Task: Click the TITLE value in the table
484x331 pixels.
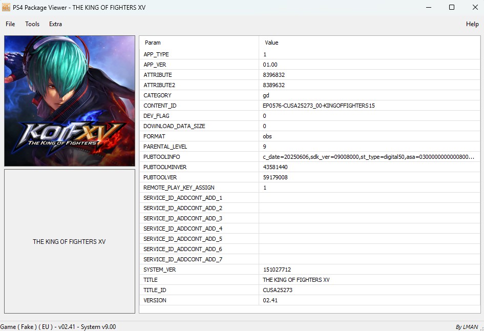Action: [x=296, y=280]
